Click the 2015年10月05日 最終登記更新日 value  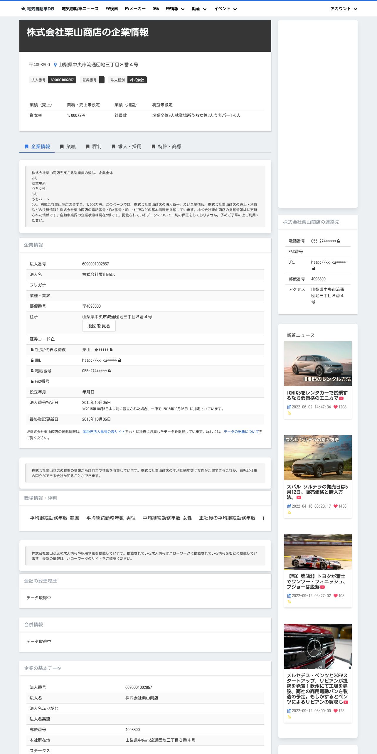(x=96, y=419)
